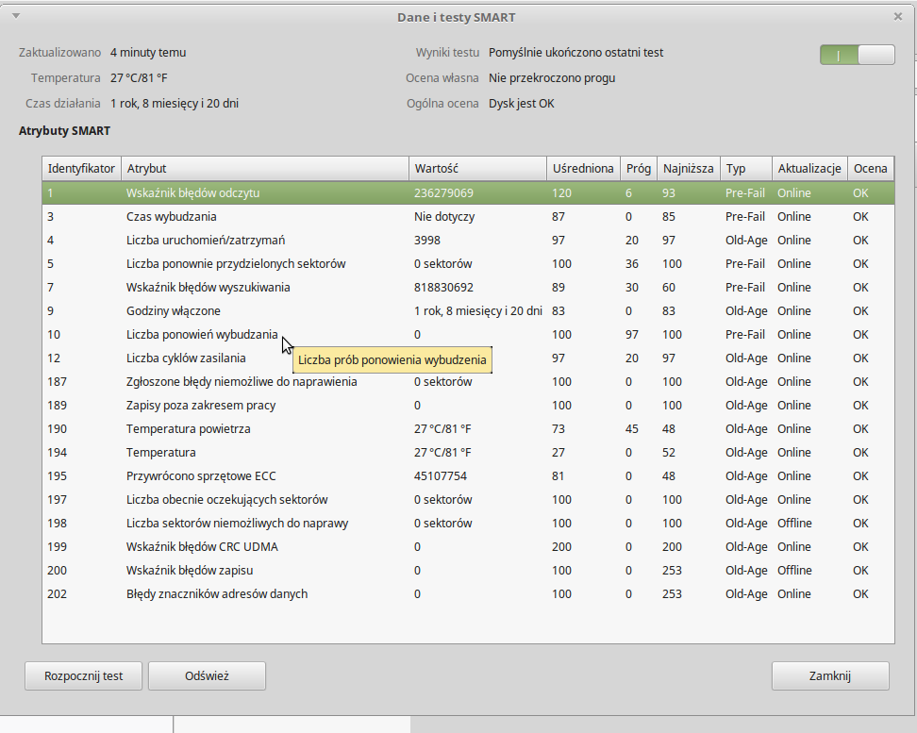Select the Przywrócono sprzętowe ECC row
The height and width of the screenshot is (733, 917).
click(x=468, y=476)
